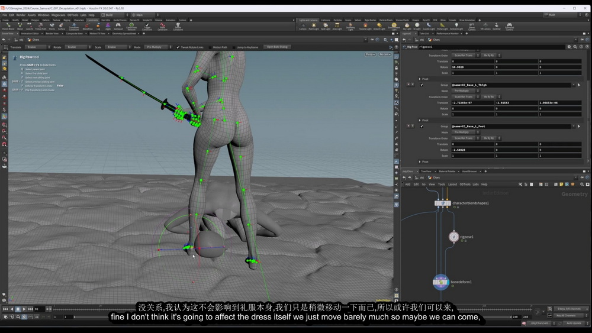Screen dimensions: 592x333
Task: Open the Mode dropdown for CC_Base_L_Foot
Action: coord(465,132)
